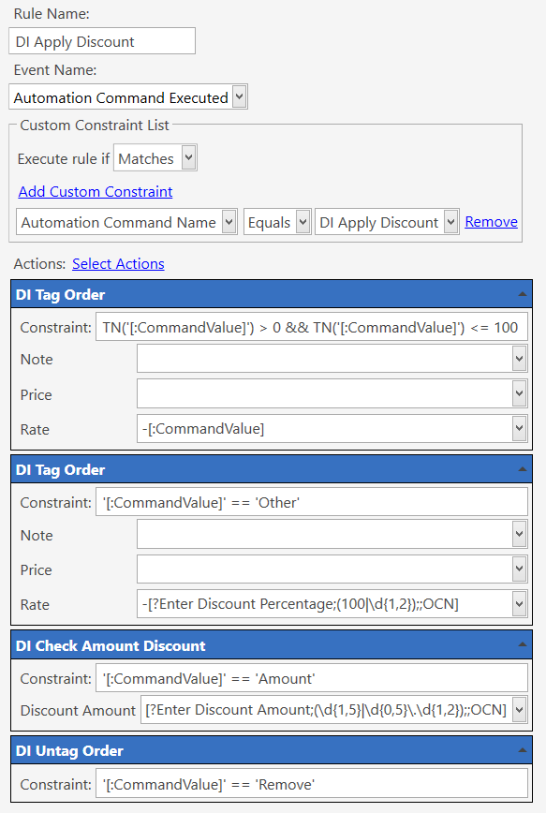Screen dimensions: 546x813
Task: Click the Remove constraint link
Action: (491, 221)
